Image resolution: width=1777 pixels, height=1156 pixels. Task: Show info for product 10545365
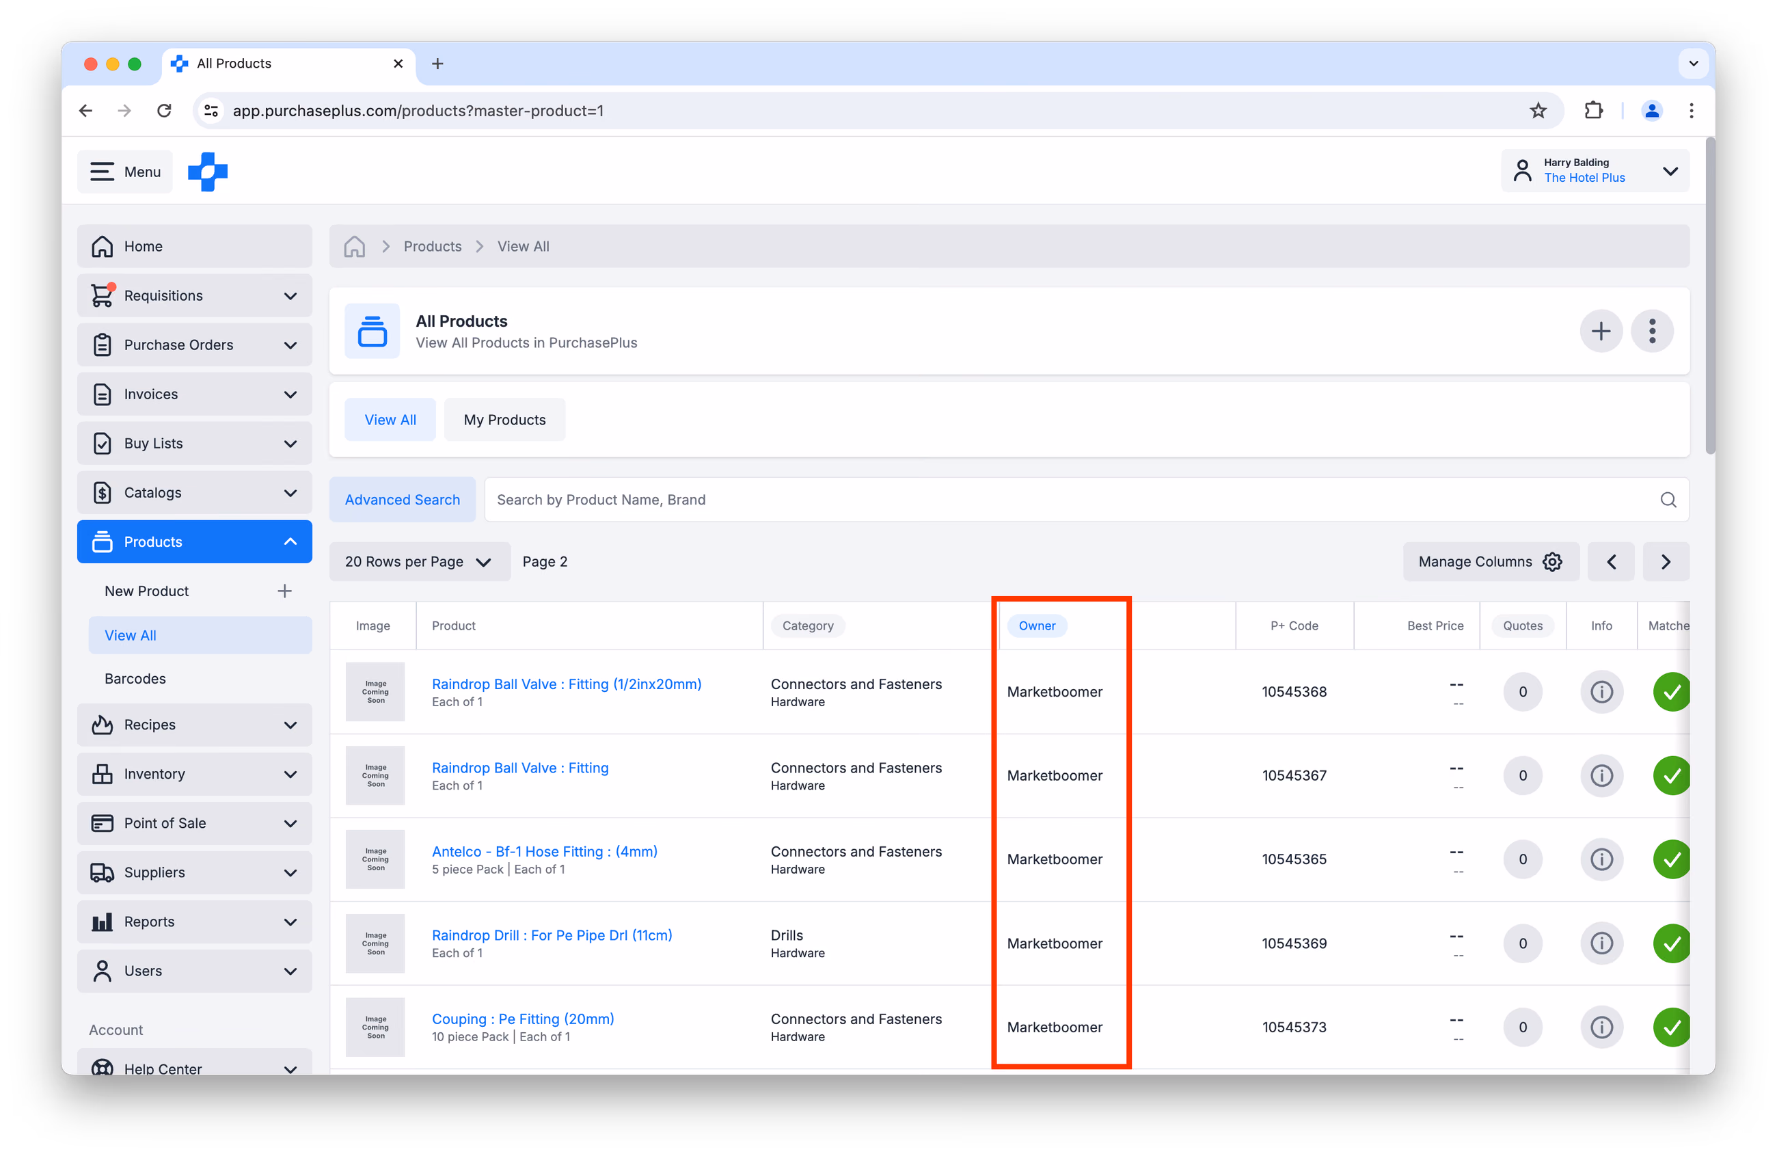(1601, 859)
